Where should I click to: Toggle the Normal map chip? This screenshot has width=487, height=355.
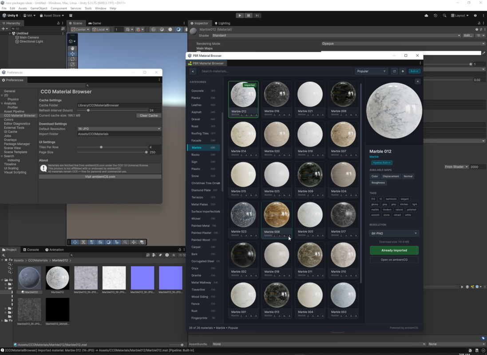click(x=408, y=177)
